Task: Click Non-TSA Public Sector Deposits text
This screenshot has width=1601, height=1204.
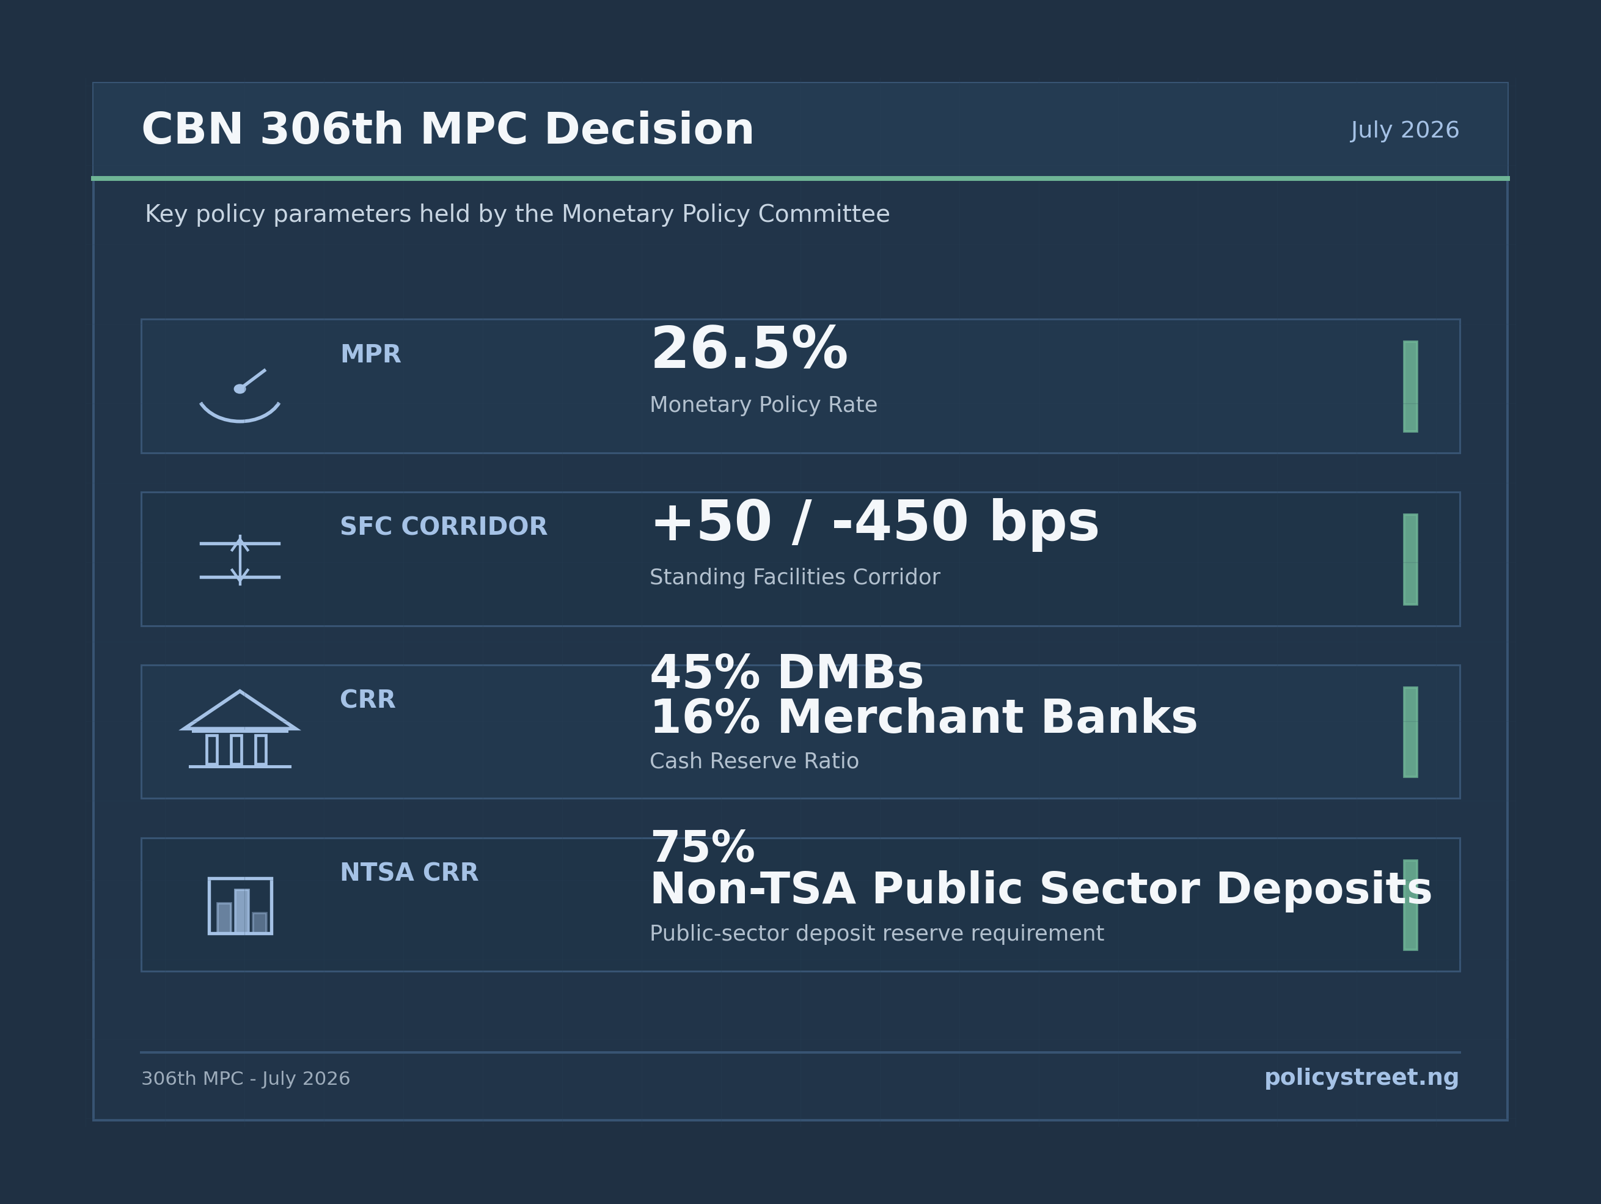Action: coord(1041,890)
